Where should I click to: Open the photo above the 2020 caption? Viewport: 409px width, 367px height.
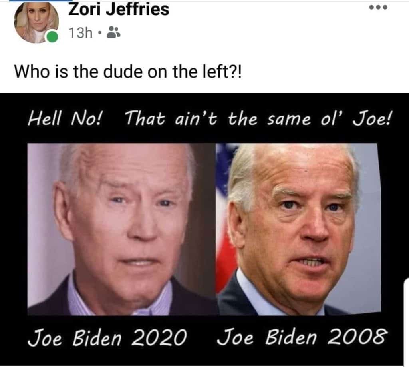pyautogui.click(x=121, y=229)
